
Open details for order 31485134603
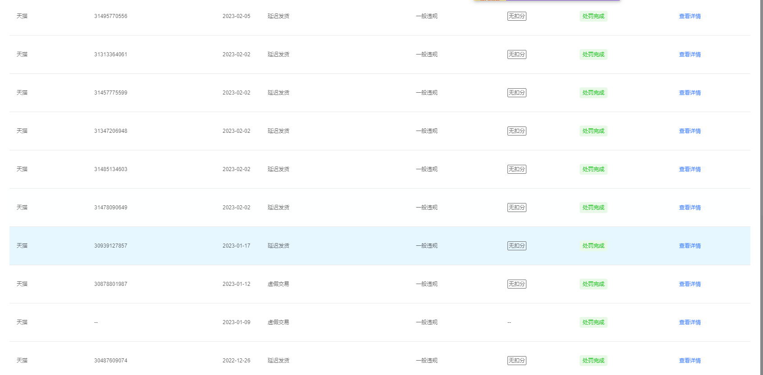click(690, 169)
